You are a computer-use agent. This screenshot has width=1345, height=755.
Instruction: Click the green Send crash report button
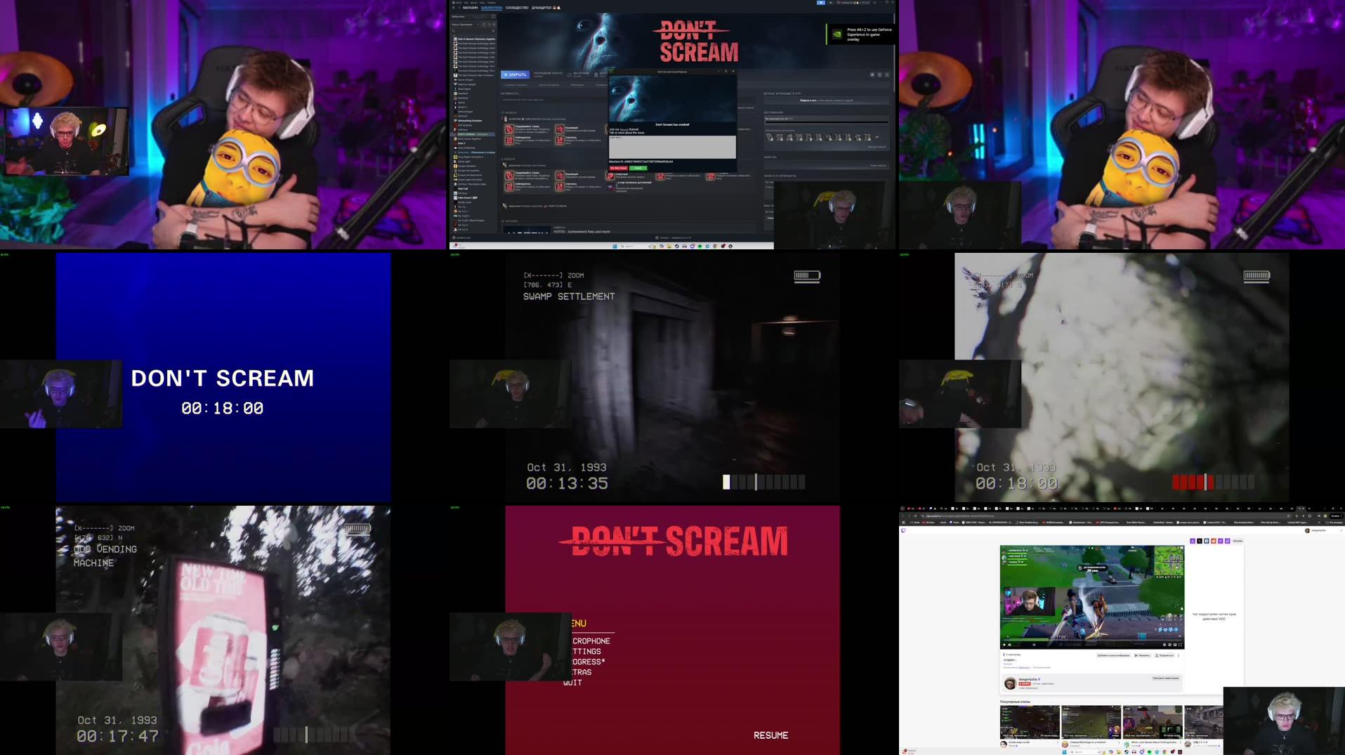click(638, 168)
